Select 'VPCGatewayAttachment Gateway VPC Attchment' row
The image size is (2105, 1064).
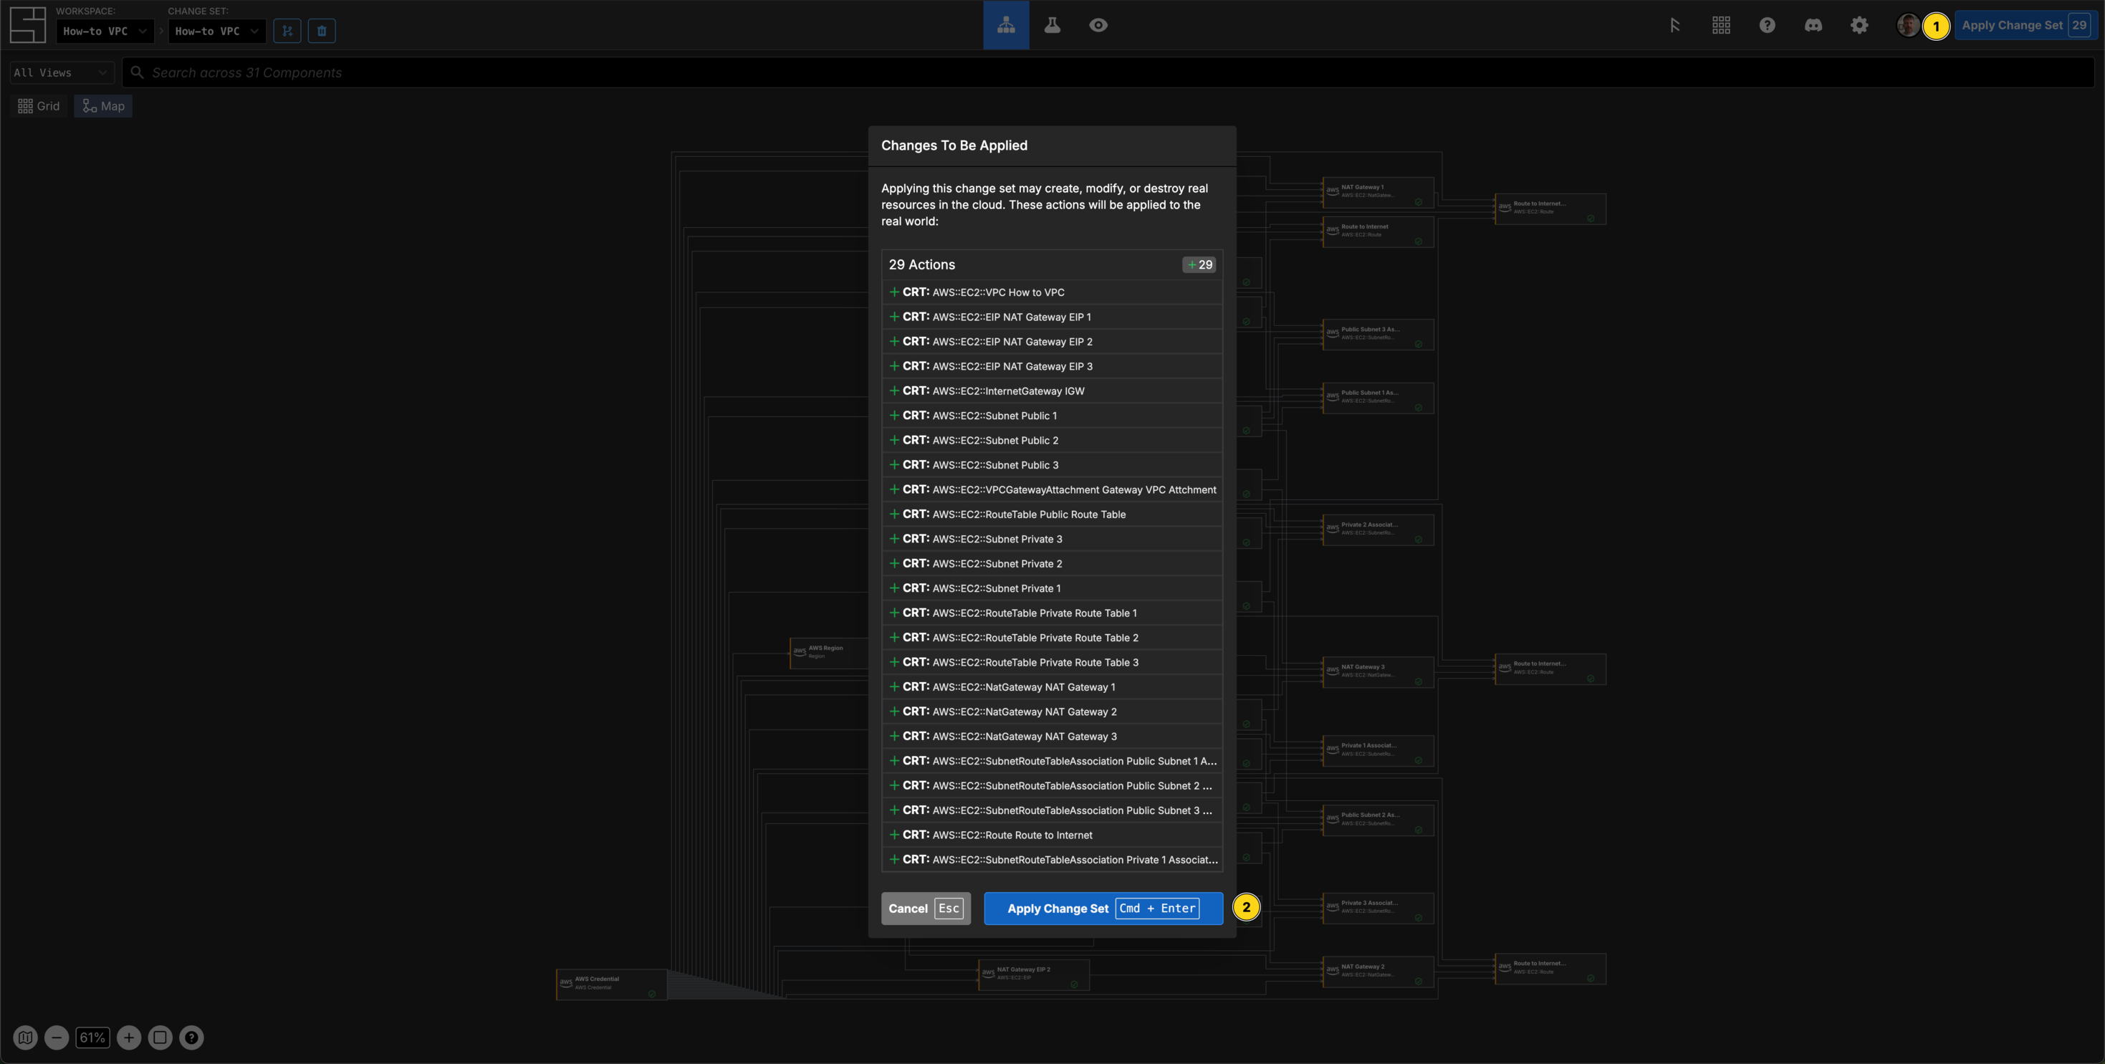(x=1052, y=489)
